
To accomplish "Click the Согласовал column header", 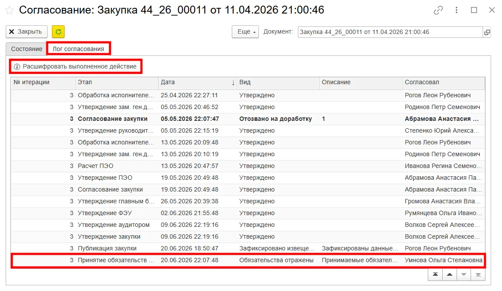I will [444, 82].
